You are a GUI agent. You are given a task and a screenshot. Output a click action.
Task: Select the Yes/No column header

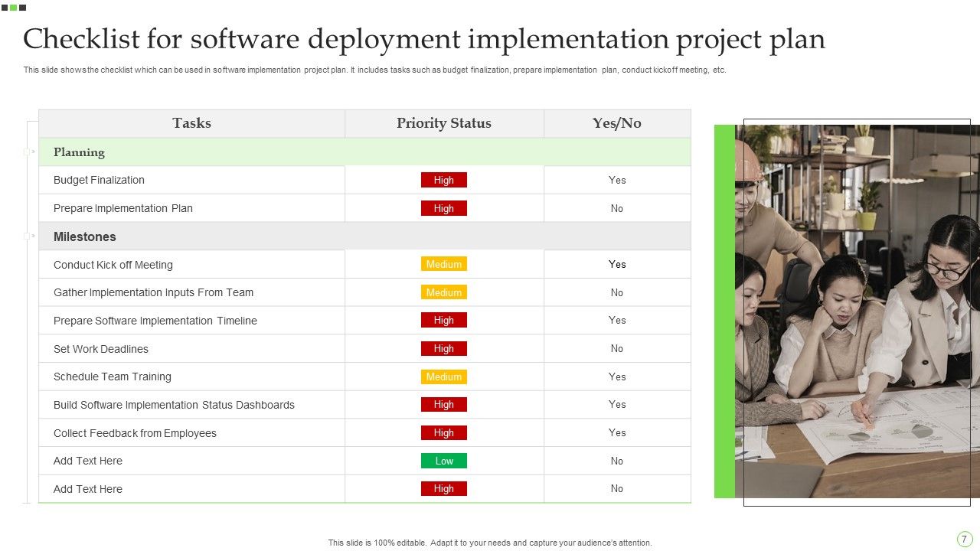[617, 123]
